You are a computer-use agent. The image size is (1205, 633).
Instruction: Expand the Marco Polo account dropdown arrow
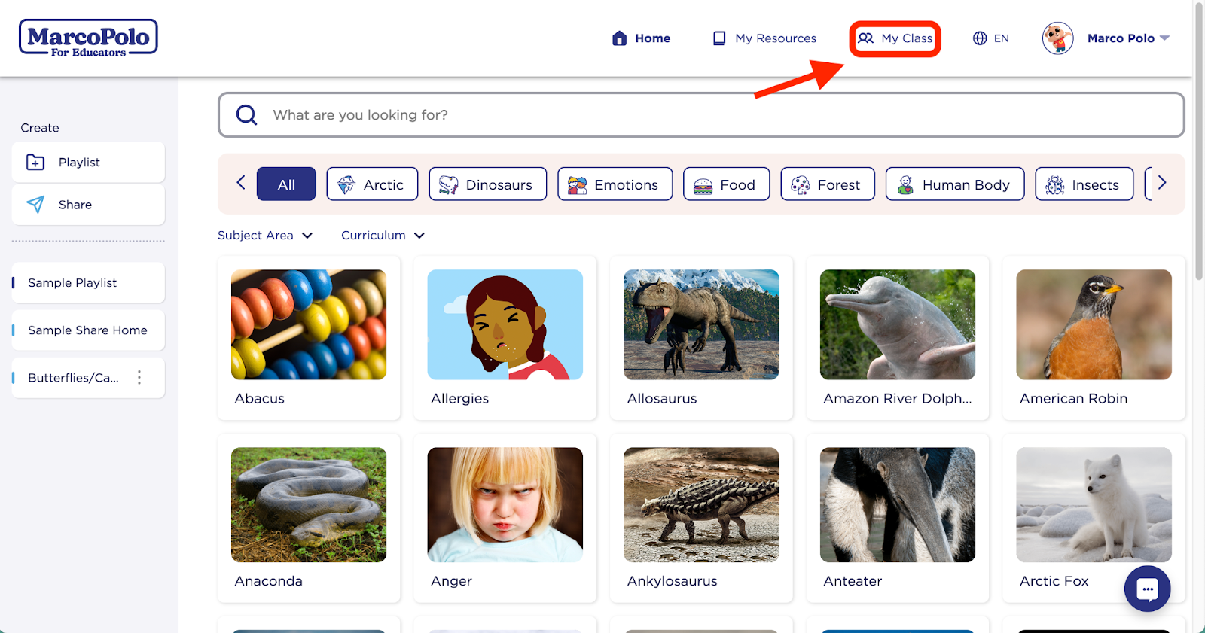coord(1164,38)
